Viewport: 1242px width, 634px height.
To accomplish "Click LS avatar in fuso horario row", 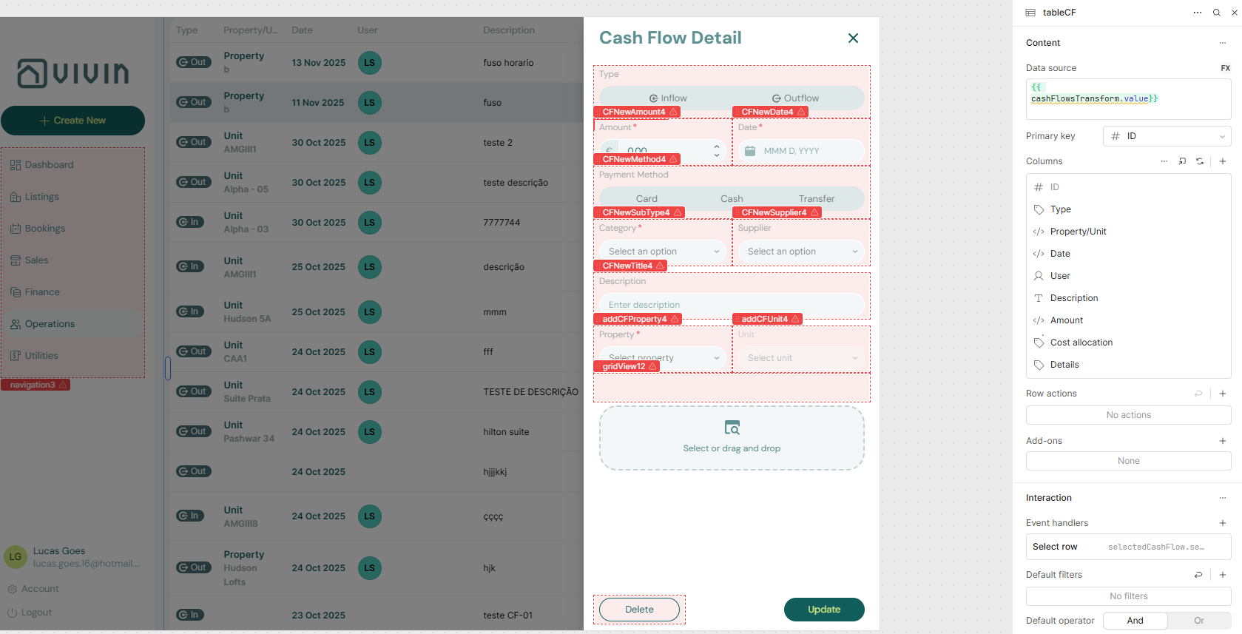I will (369, 63).
